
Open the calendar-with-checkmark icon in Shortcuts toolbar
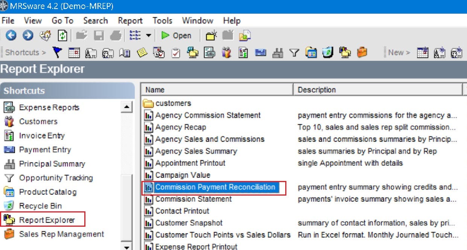tap(159, 53)
